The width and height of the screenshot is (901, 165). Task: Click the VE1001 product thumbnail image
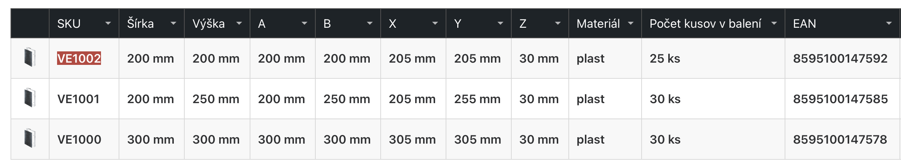(30, 98)
